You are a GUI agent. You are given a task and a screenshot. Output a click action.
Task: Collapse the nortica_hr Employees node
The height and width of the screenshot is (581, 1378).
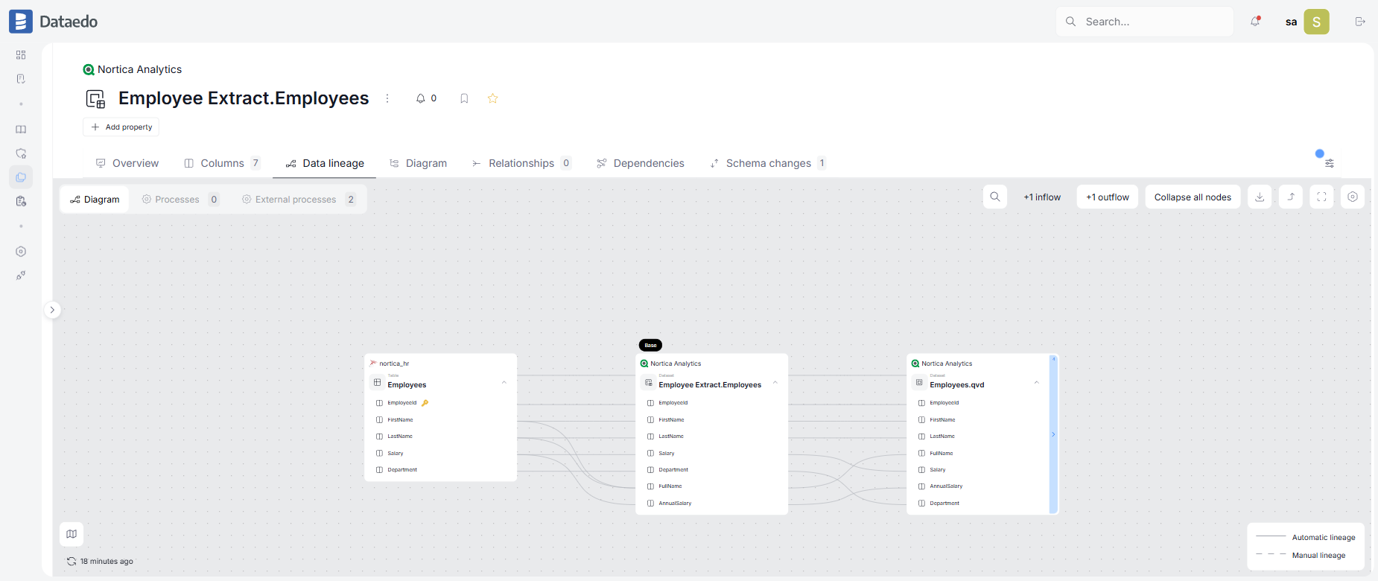(x=504, y=383)
